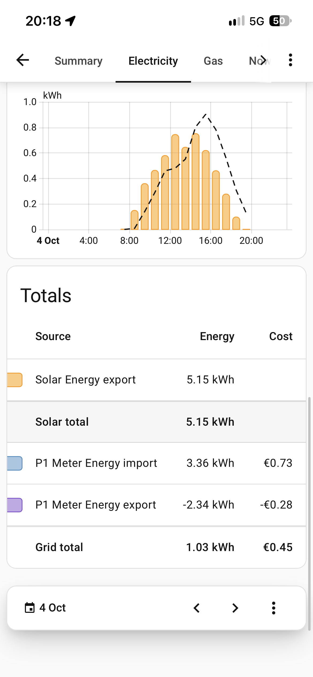The width and height of the screenshot is (313, 677).
Task: Click the €0.45 grid total cost
Action: click(x=278, y=547)
